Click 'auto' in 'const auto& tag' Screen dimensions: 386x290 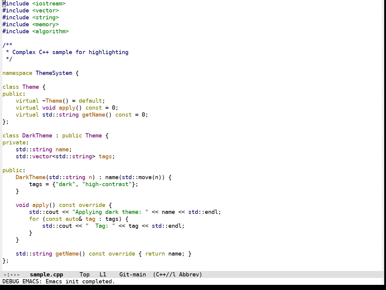click(72, 219)
